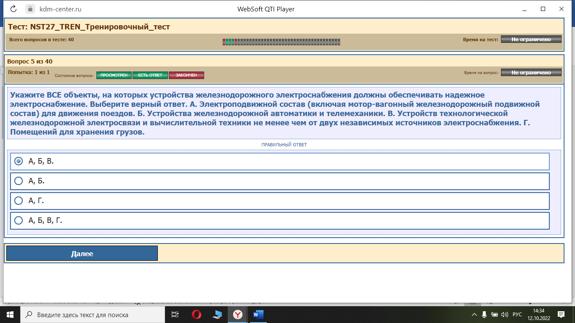Click the microphone tray icon
The image size is (575, 323).
pos(484,315)
